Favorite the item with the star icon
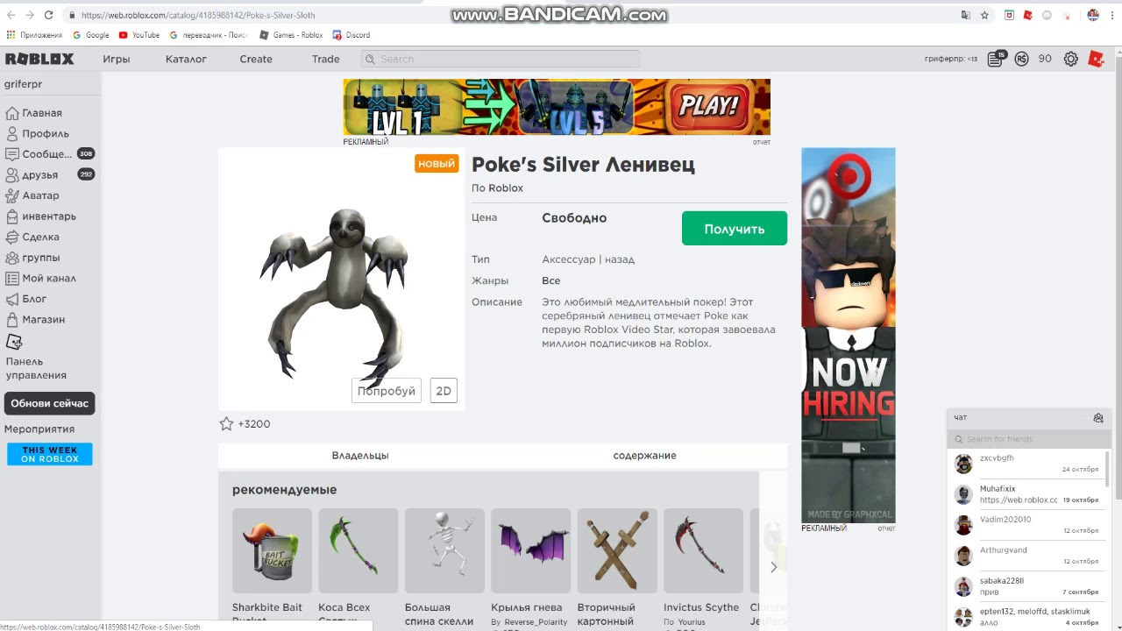 point(226,424)
